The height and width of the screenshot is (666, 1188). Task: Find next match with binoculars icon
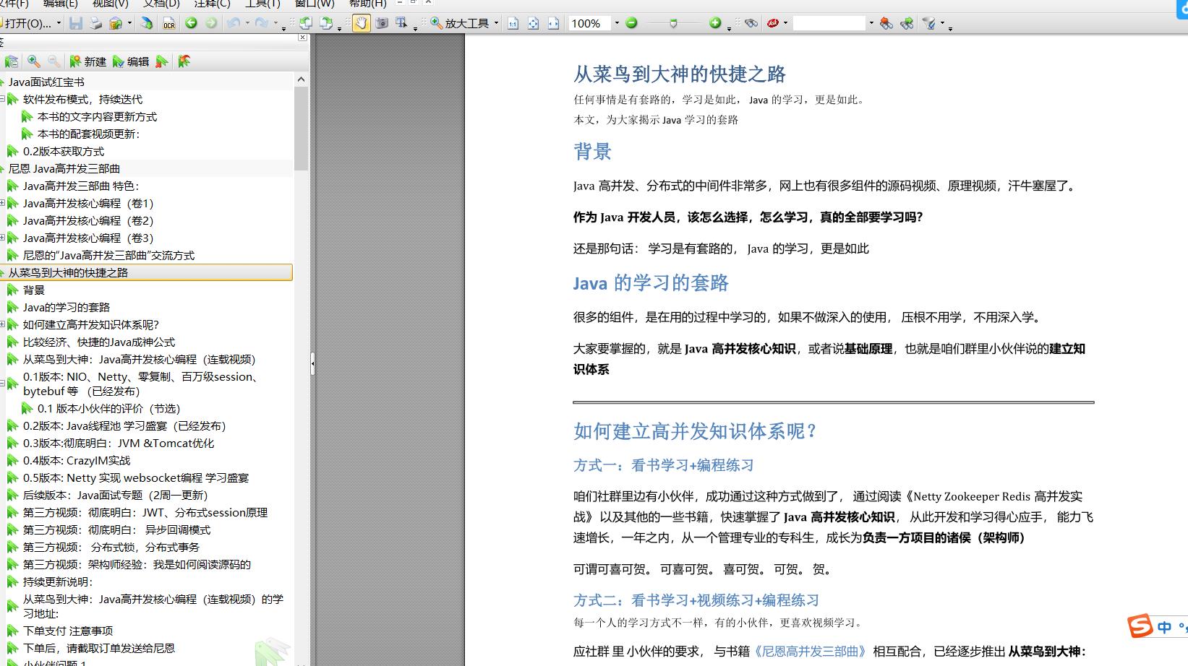[907, 23]
